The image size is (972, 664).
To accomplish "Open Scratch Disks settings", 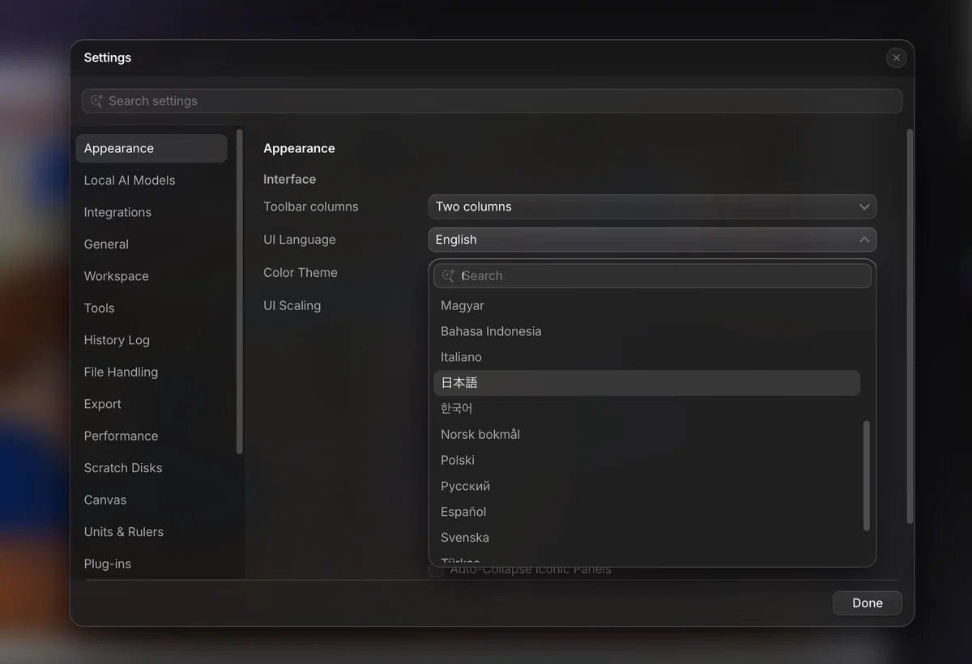I will pos(151,468).
